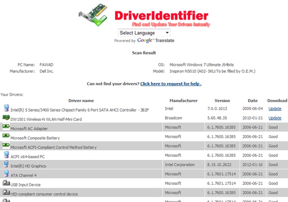The image size is (288, 202).
Task: Click version 8.15.10.2622 cell
Action: click(219, 165)
